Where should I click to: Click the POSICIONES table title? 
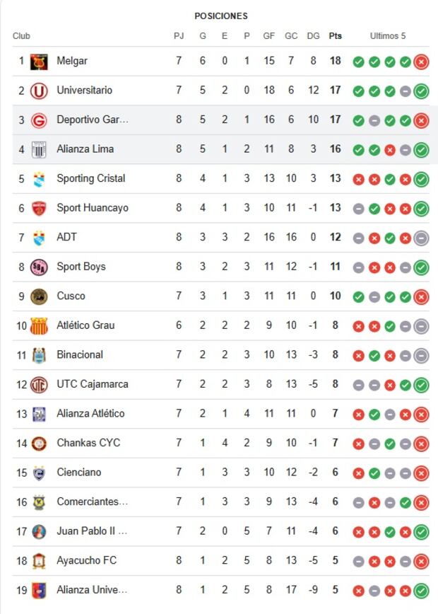[221, 16]
